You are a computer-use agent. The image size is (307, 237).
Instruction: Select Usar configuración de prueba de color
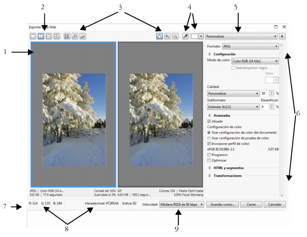click(x=209, y=138)
